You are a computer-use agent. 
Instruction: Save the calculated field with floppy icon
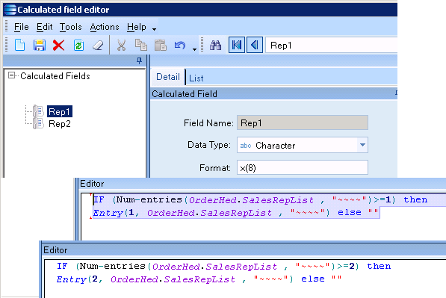40,46
